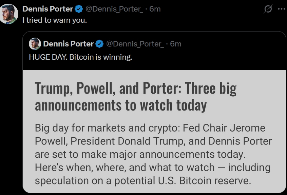This screenshot has width=287, height=195.
Task: Open Dennis Porter's name in the main tweet
Action: (47, 9)
